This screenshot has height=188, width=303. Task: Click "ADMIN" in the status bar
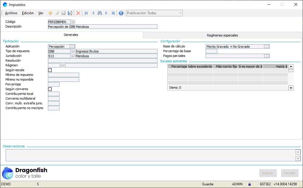point(237,184)
